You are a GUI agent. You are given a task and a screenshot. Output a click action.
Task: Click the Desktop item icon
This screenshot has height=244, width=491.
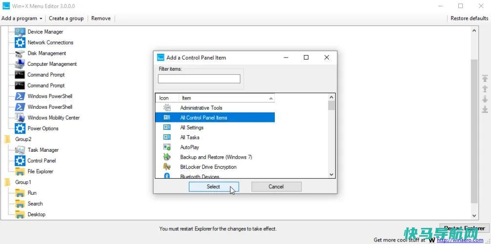[x=20, y=215]
